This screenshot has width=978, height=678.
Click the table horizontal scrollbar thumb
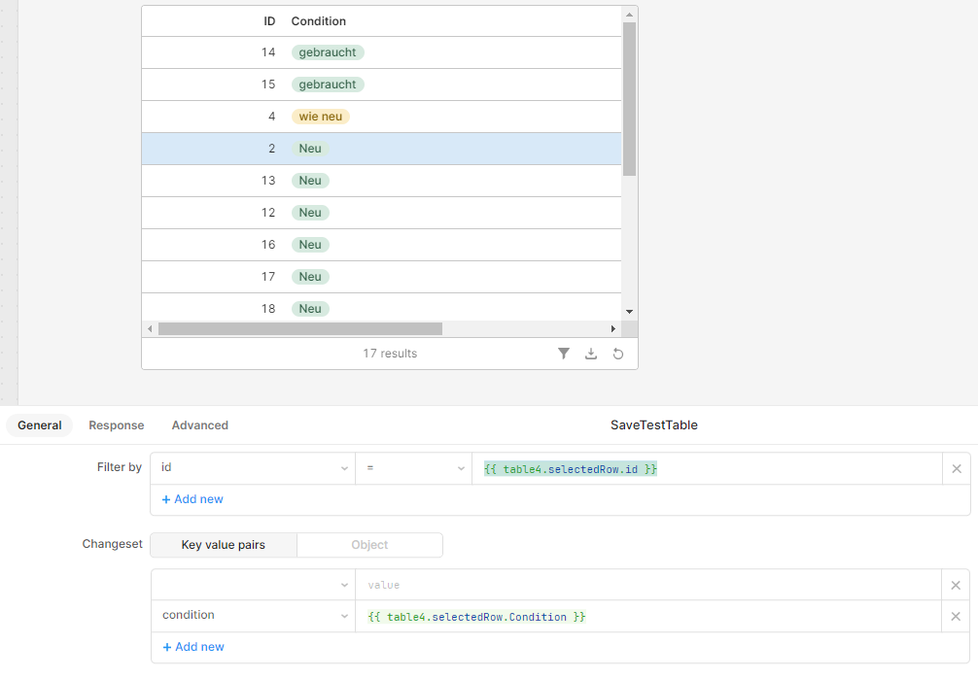(x=300, y=328)
